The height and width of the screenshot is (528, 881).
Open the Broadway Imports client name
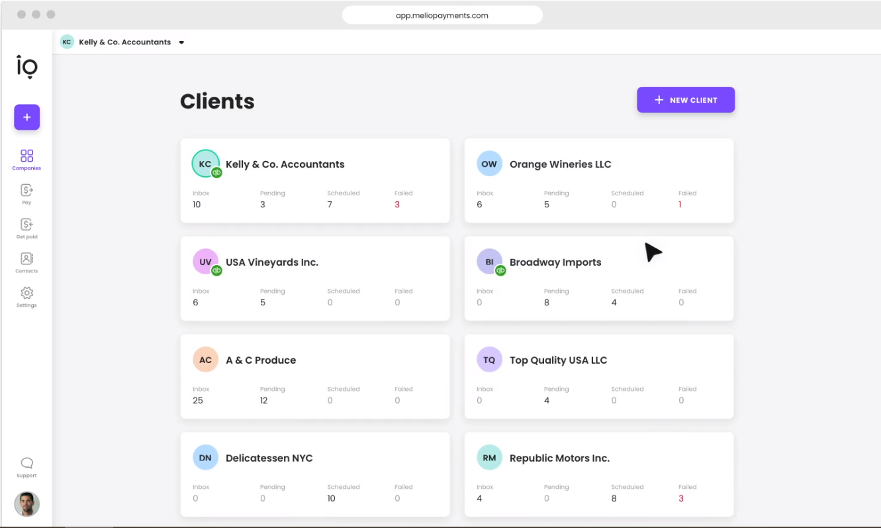(x=555, y=262)
